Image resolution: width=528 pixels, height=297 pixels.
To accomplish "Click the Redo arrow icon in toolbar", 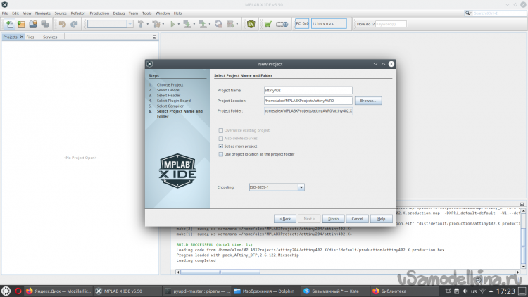I will [74, 24].
